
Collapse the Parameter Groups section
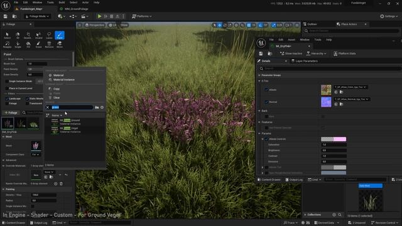(x=259, y=75)
